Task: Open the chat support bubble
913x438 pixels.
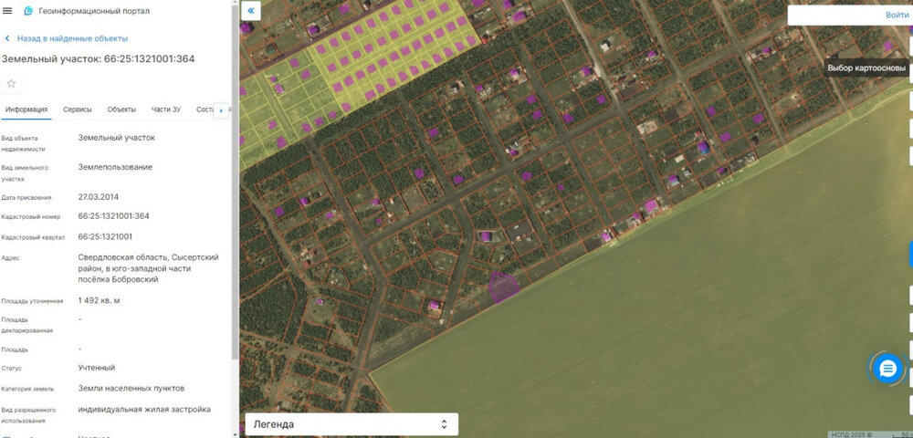Action: [x=887, y=369]
